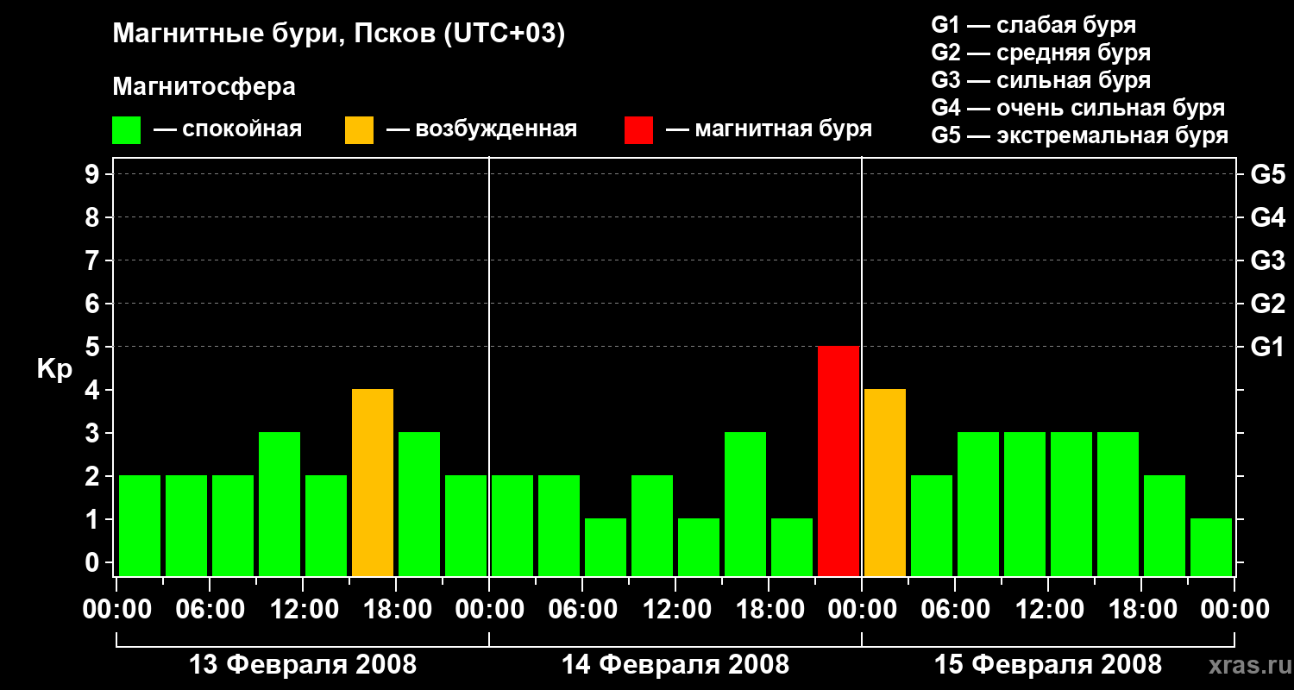Click the green 'спокойная' legend swatch

[x=127, y=129]
